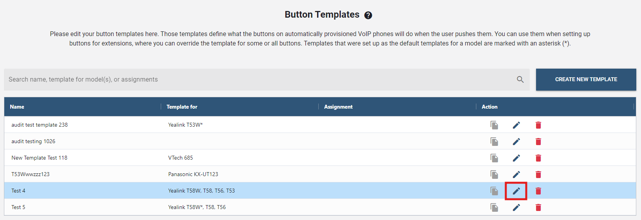This screenshot has height=220, width=641.
Task: Sort by the Template for column header
Action: (182, 107)
